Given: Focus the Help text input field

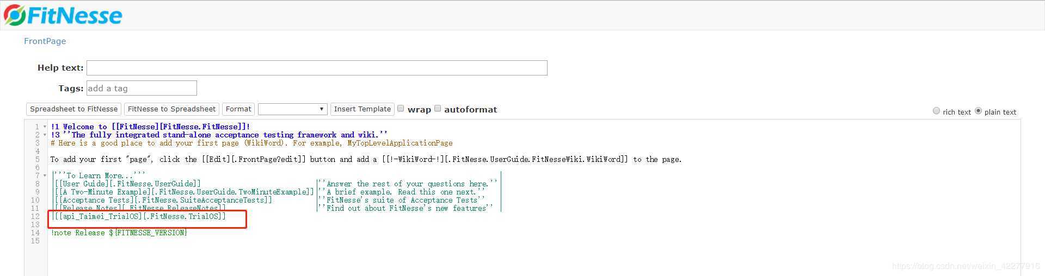Looking at the screenshot, I should 317,68.
